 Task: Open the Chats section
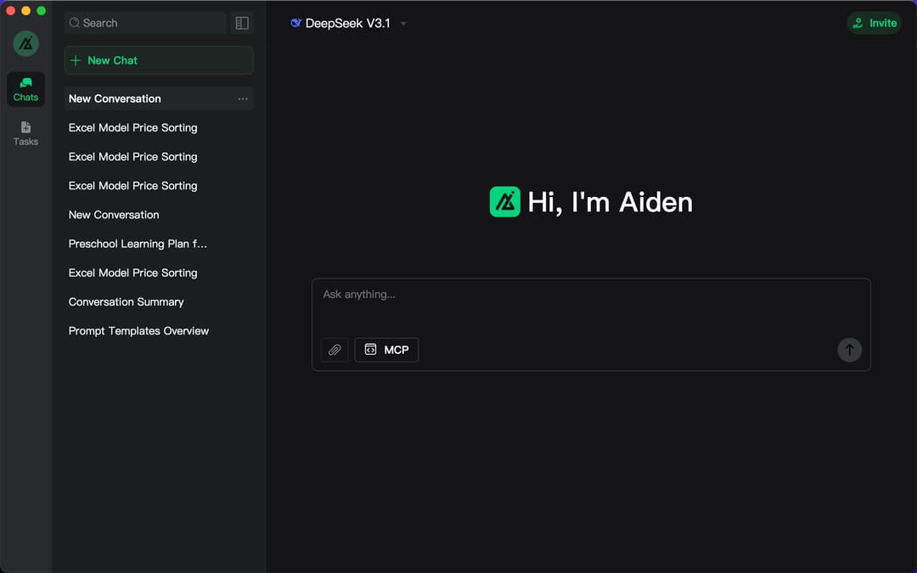(x=25, y=89)
